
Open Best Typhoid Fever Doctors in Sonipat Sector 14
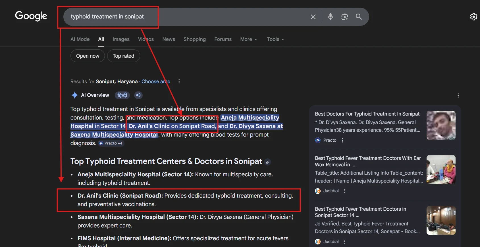[x=360, y=212]
